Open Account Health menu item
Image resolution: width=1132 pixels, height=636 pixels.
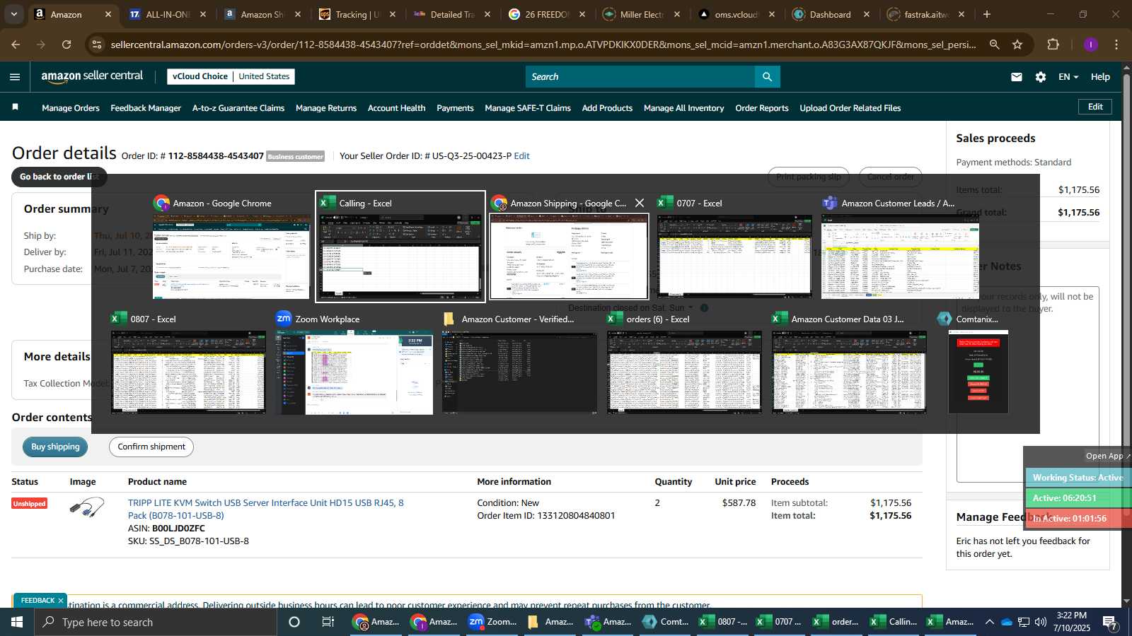[x=396, y=108]
